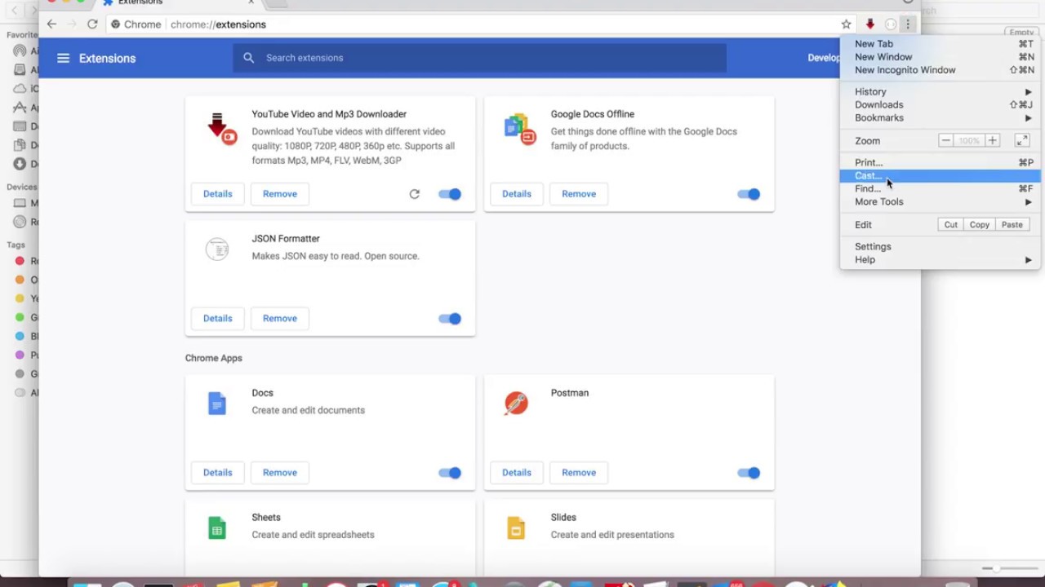The image size is (1045, 587).
Task: Remove the YouTube Video and Mp3 Downloader extension
Action: coord(280,194)
